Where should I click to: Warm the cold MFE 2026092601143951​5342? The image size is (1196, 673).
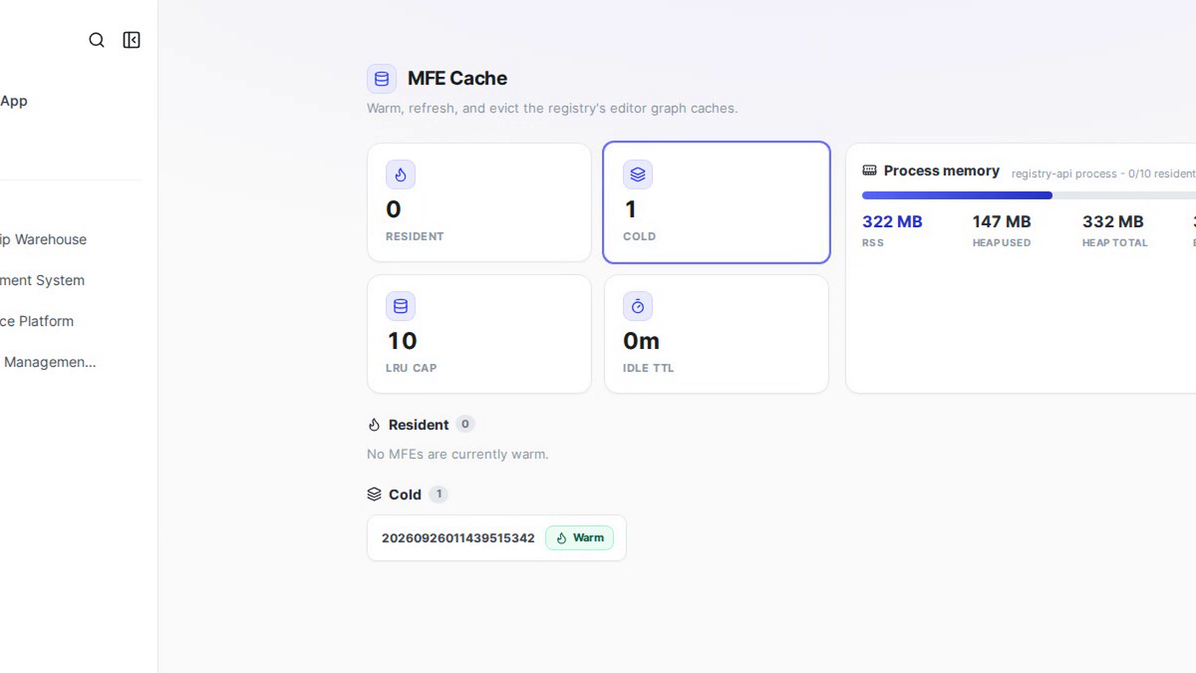click(x=579, y=538)
